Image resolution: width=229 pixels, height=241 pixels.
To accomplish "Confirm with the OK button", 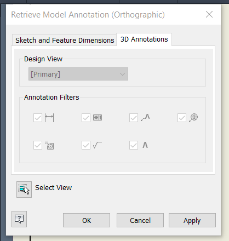I will (87, 220).
